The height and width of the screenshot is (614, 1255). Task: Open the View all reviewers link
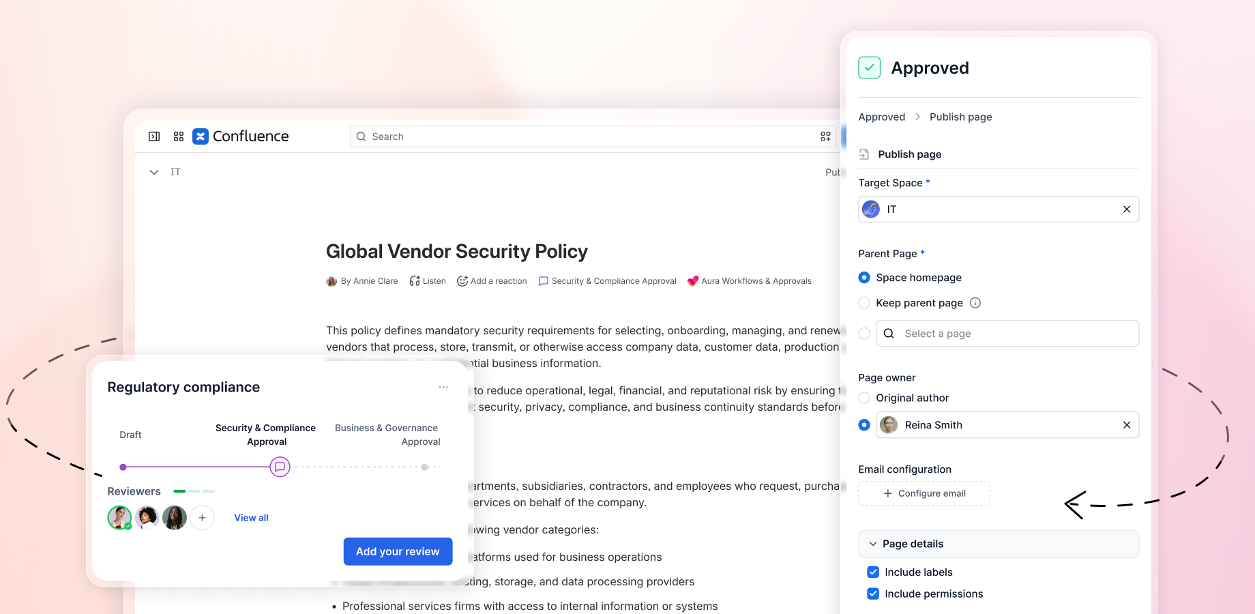(252, 518)
